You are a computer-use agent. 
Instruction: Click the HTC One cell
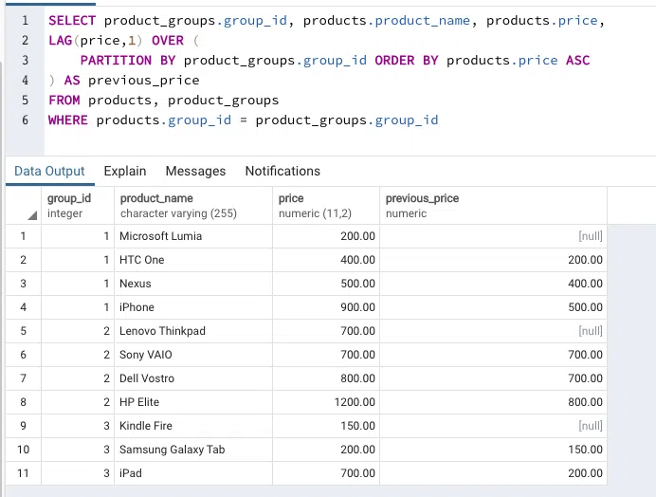193,260
